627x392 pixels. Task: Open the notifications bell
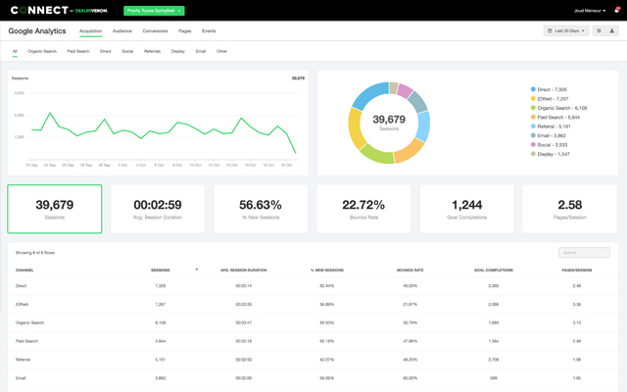616,11
